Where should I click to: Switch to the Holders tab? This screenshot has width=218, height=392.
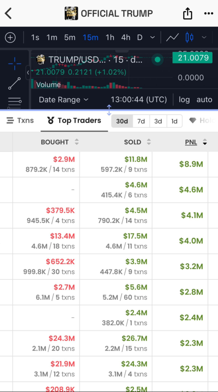pyautogui.click(x=202, y=121)
